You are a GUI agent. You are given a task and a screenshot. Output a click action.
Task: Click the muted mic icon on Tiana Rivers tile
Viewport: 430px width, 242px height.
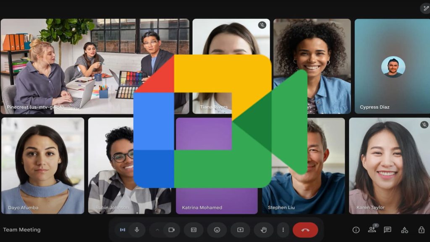(262, 25)
